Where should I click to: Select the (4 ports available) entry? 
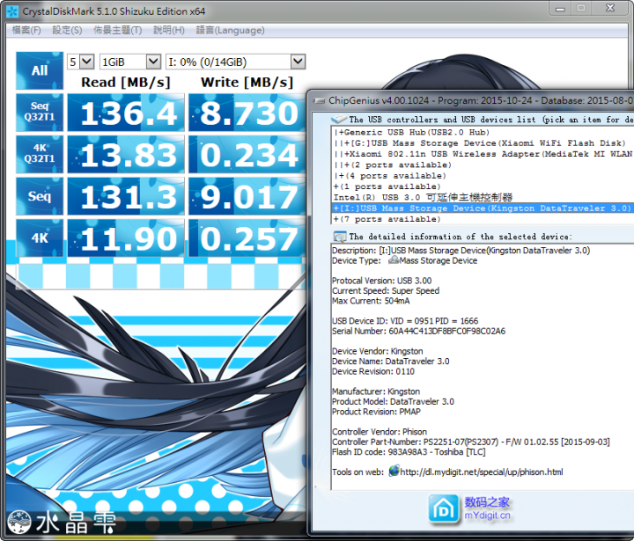coord(390,176)
